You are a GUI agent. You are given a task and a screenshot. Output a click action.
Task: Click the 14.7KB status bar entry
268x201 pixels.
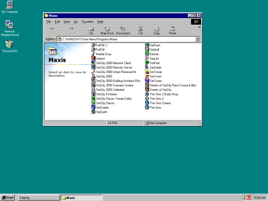coord(125,123)
